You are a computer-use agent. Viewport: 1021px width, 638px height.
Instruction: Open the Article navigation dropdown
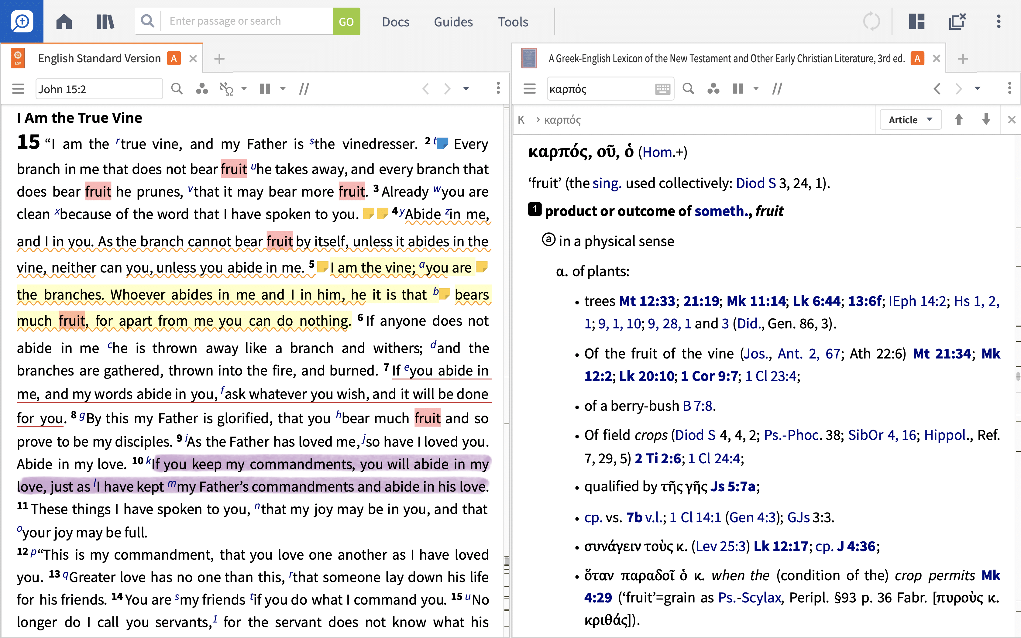click(x=910, y=120)
